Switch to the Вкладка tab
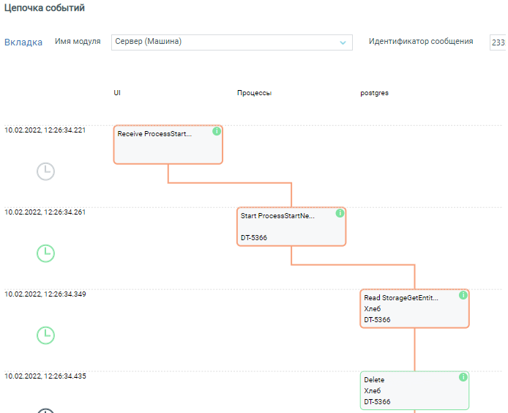This screenshot has height=413, width=508. [x=23, y=42]
